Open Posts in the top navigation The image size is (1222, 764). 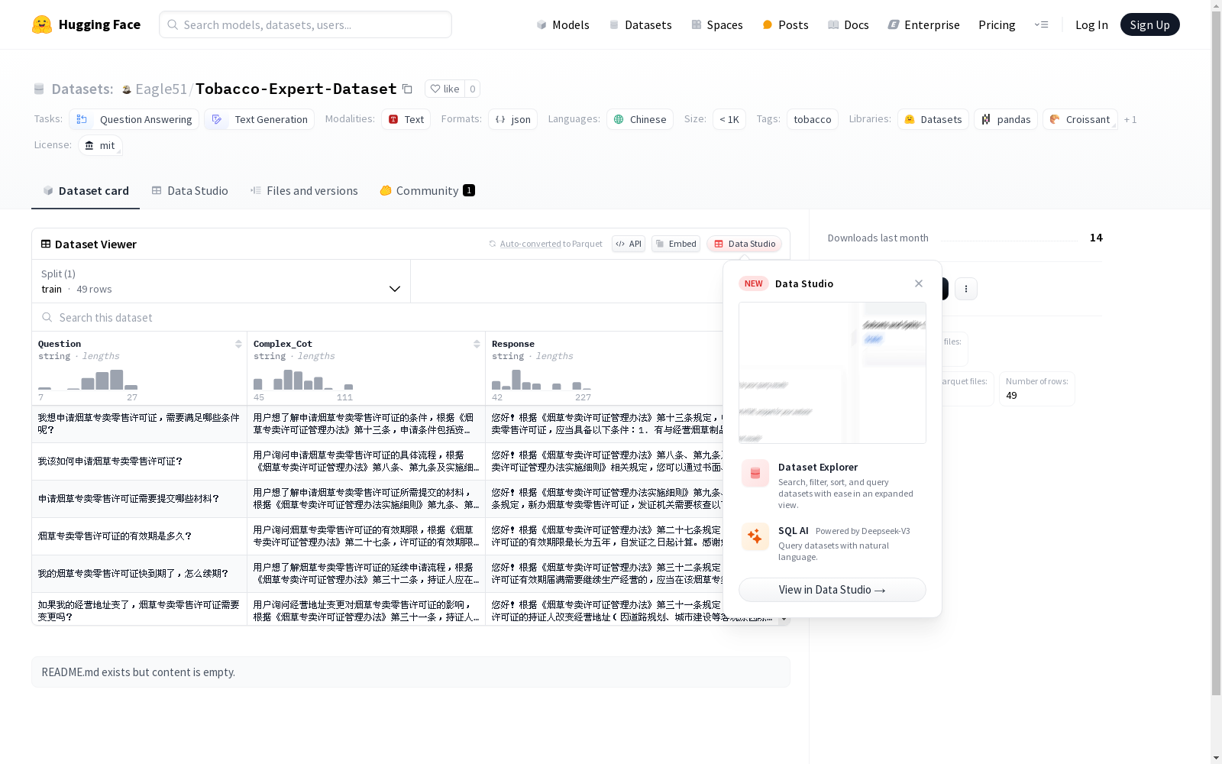pyautogui.click(x=785, y=24)
